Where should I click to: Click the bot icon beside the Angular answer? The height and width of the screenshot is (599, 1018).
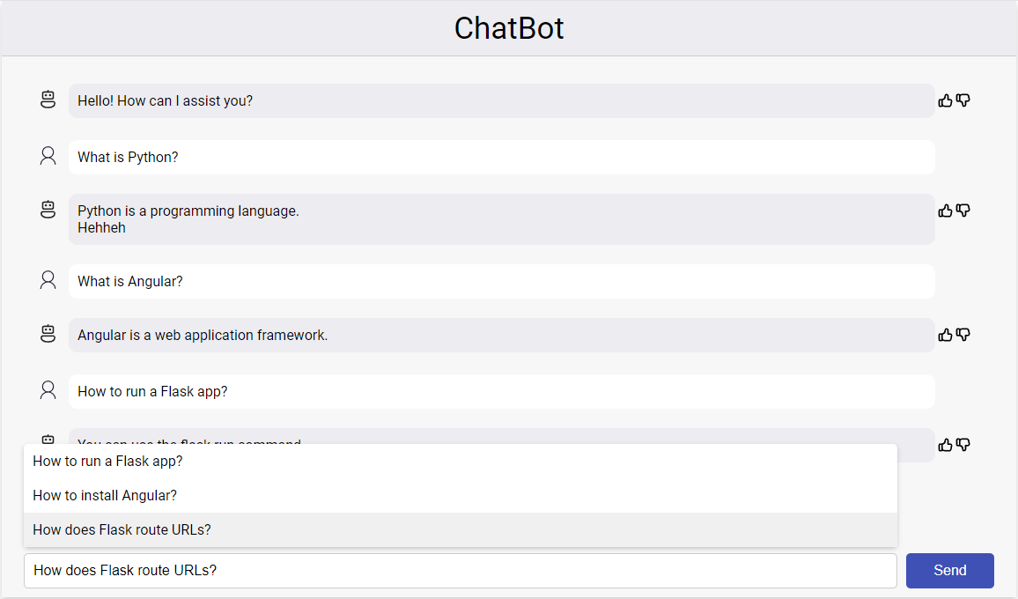click(x=48, y=334)
